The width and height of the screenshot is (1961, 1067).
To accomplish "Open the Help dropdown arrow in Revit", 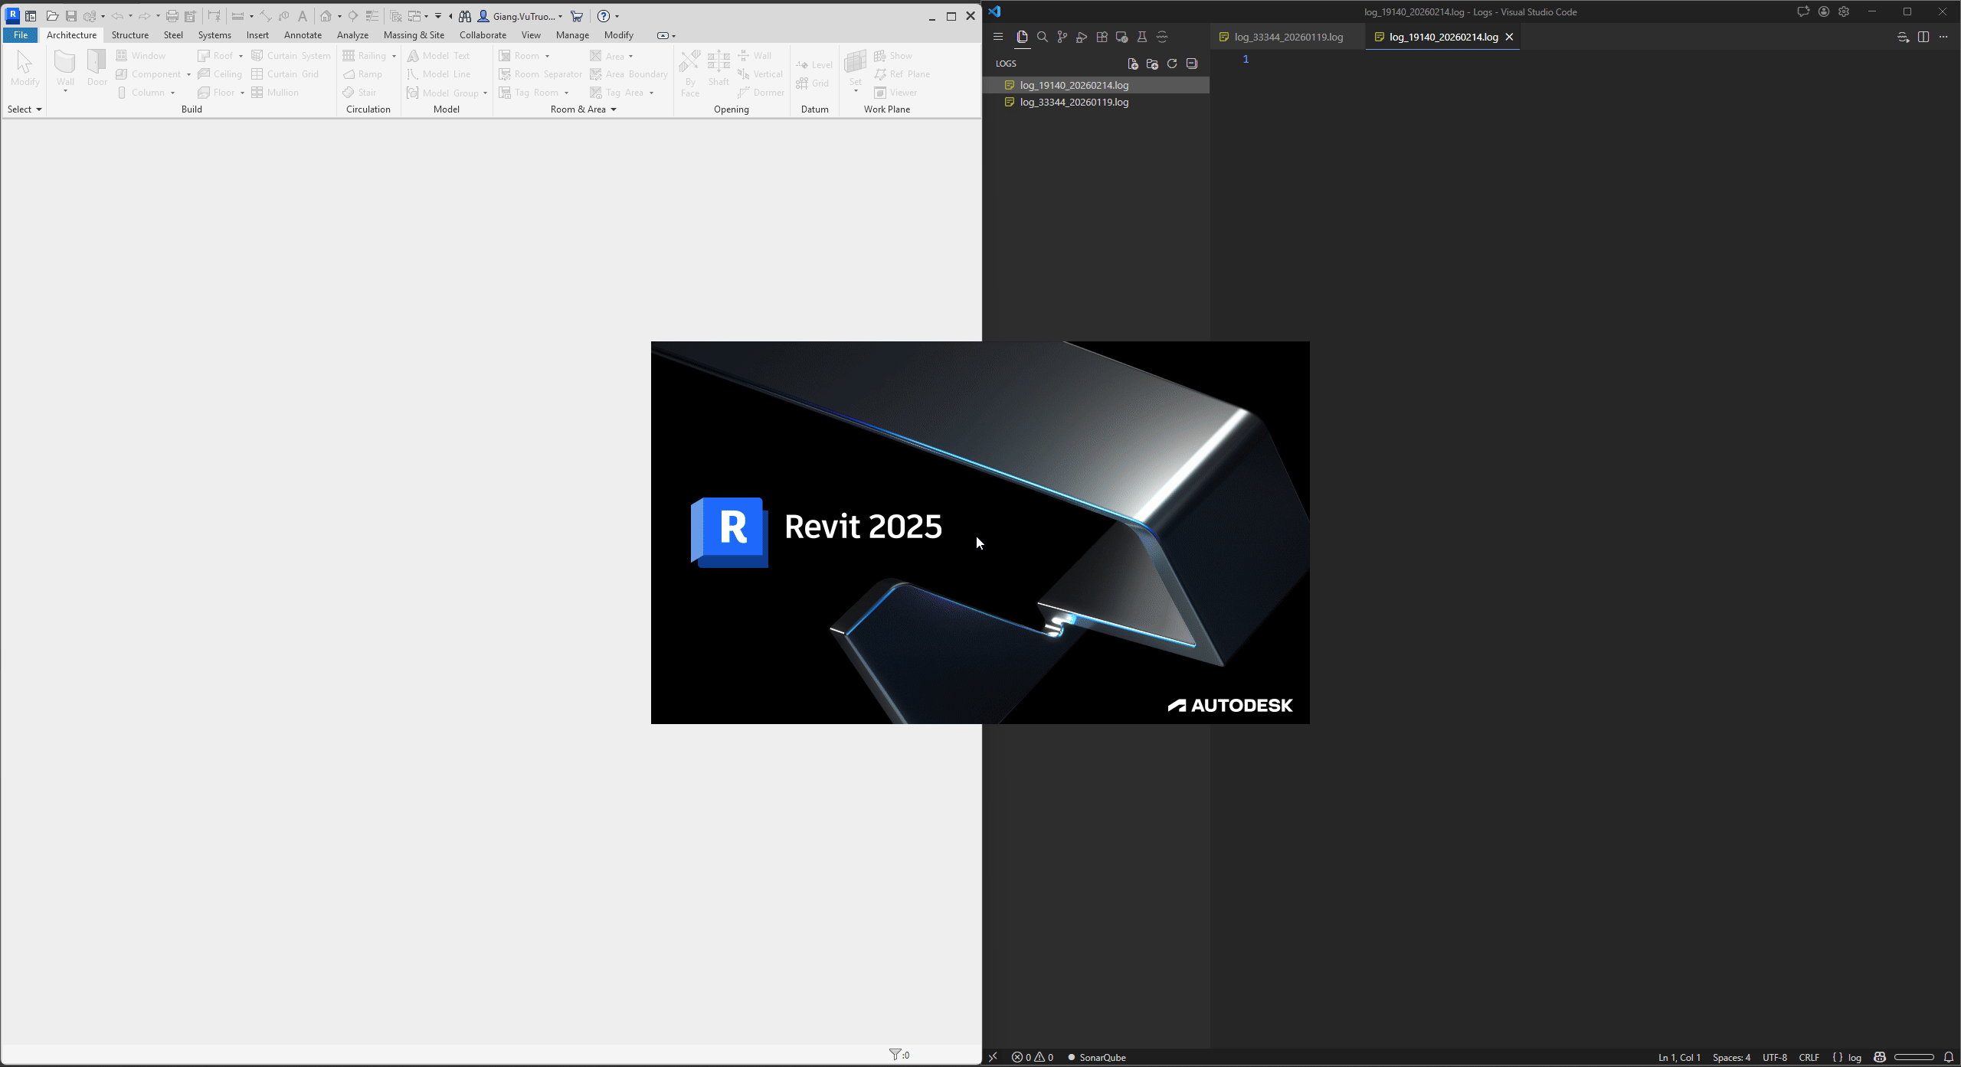I will 617,16.
